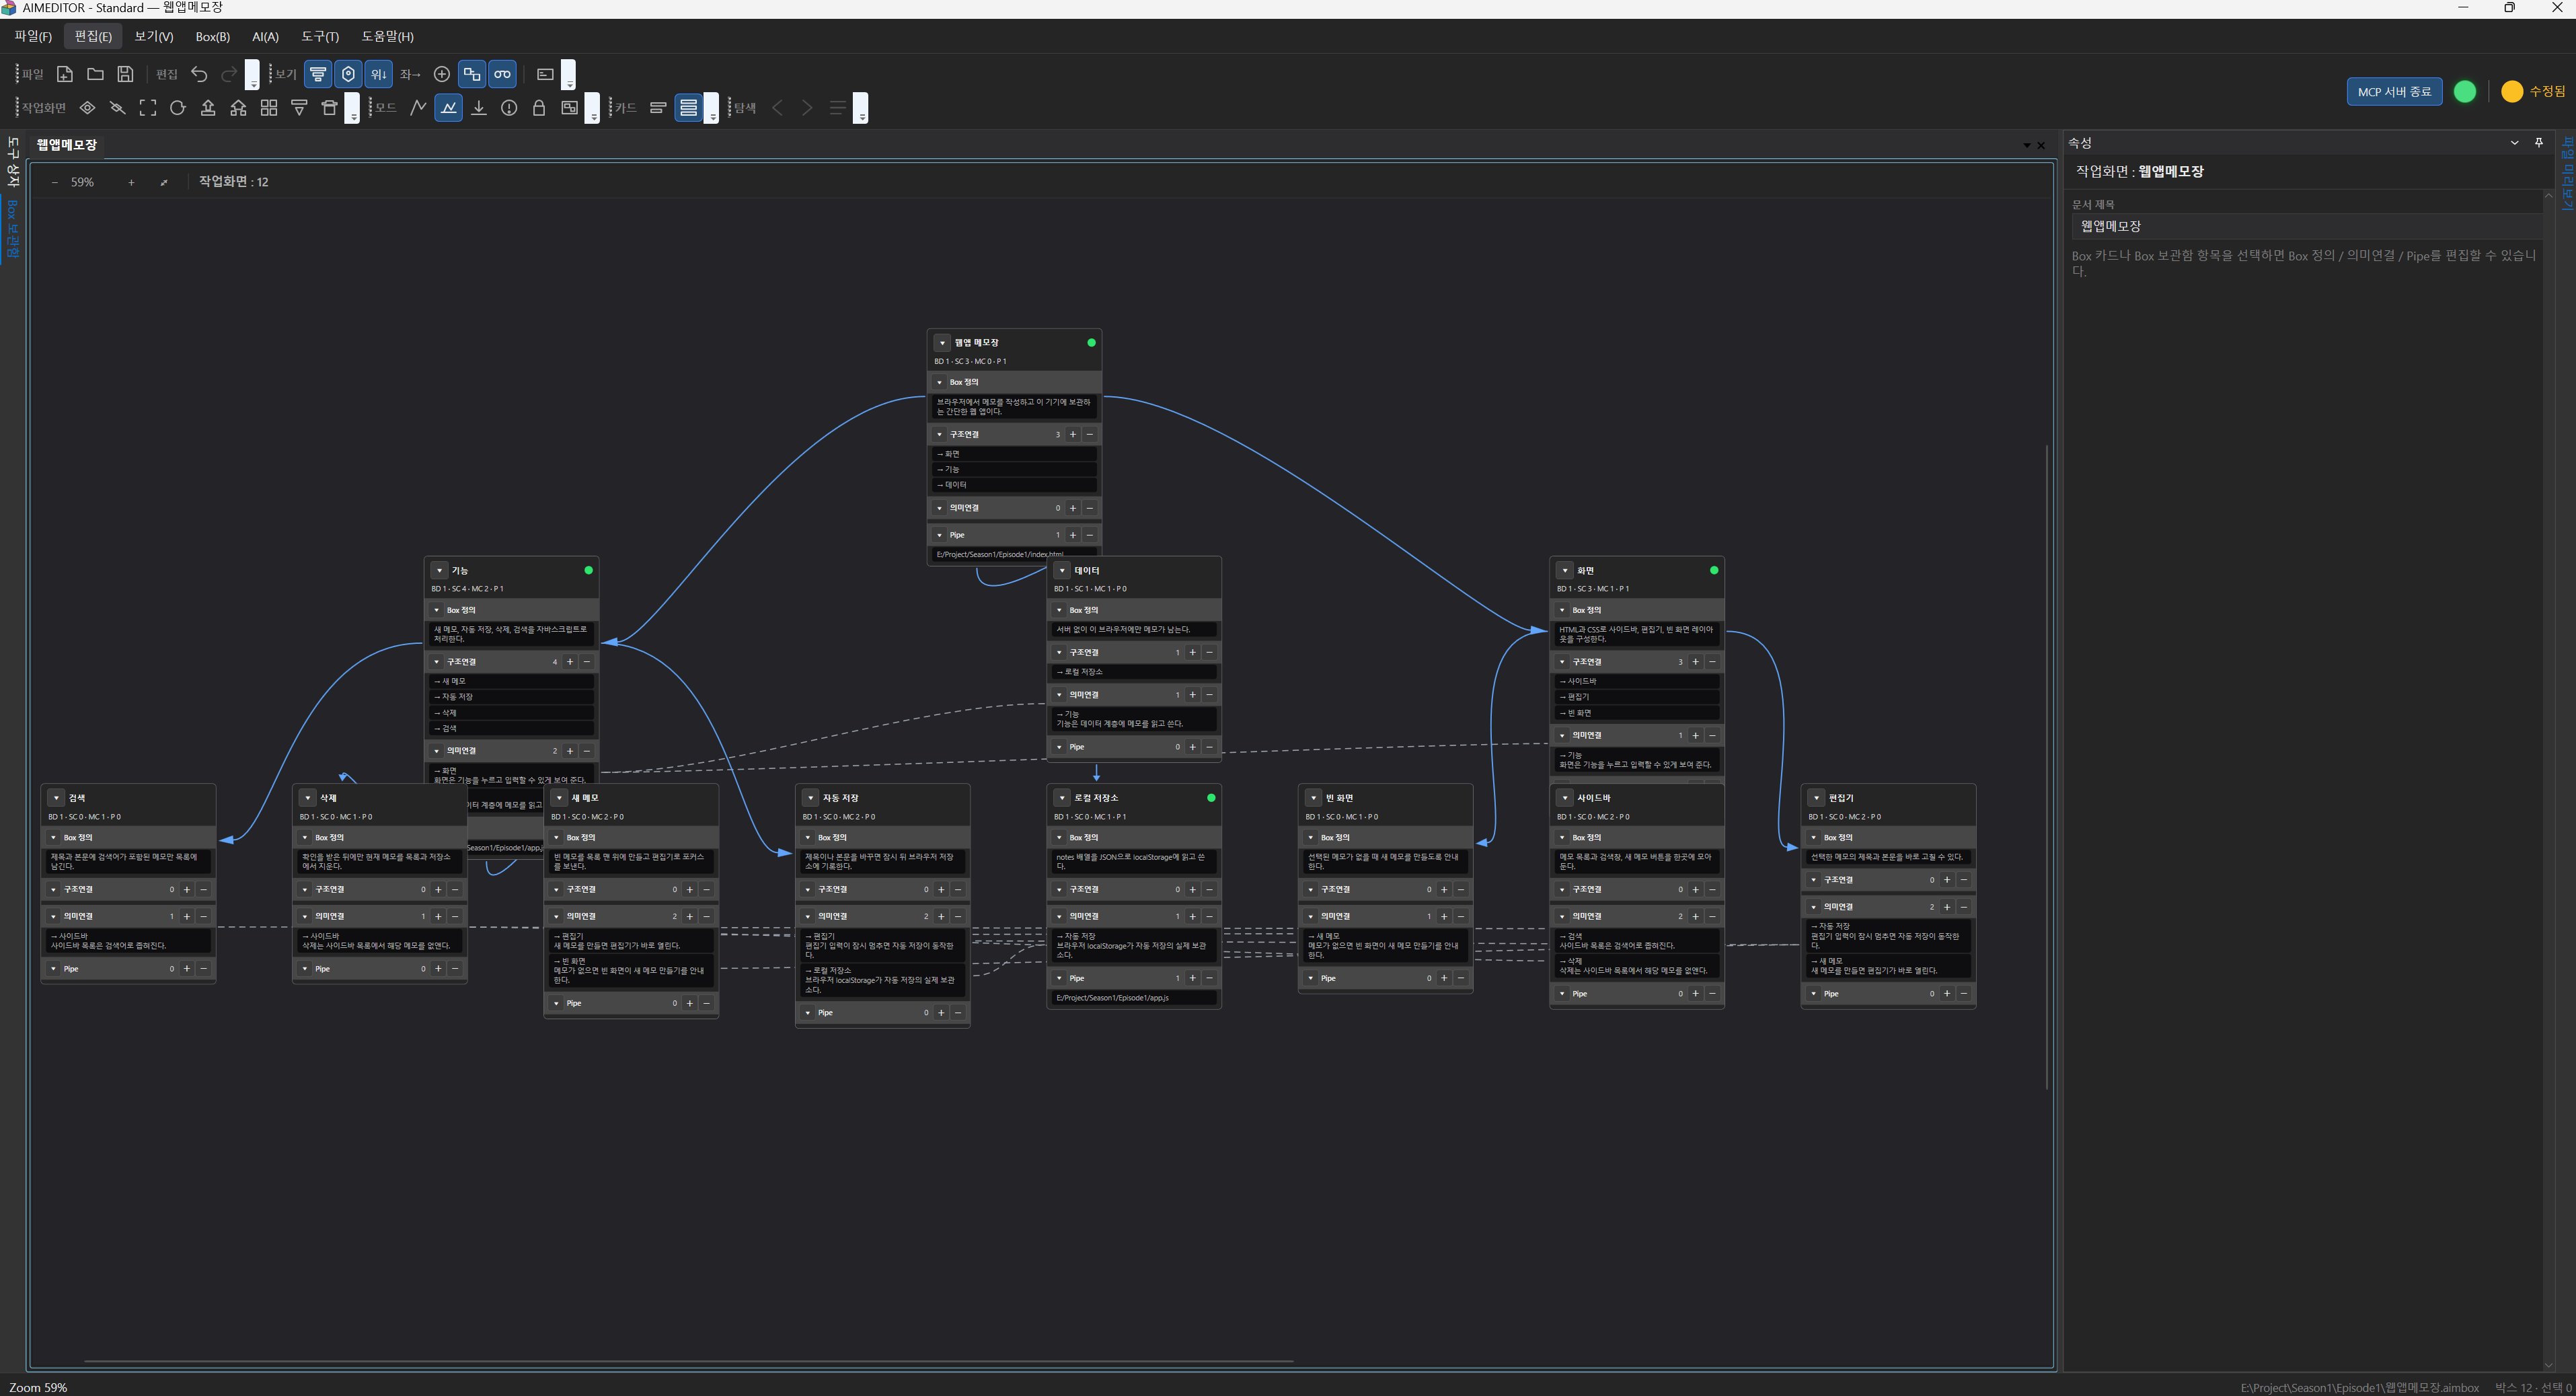Toggle the hexagon marker view button
This screenshot has height=1396, width=2576.
[348, 74]
